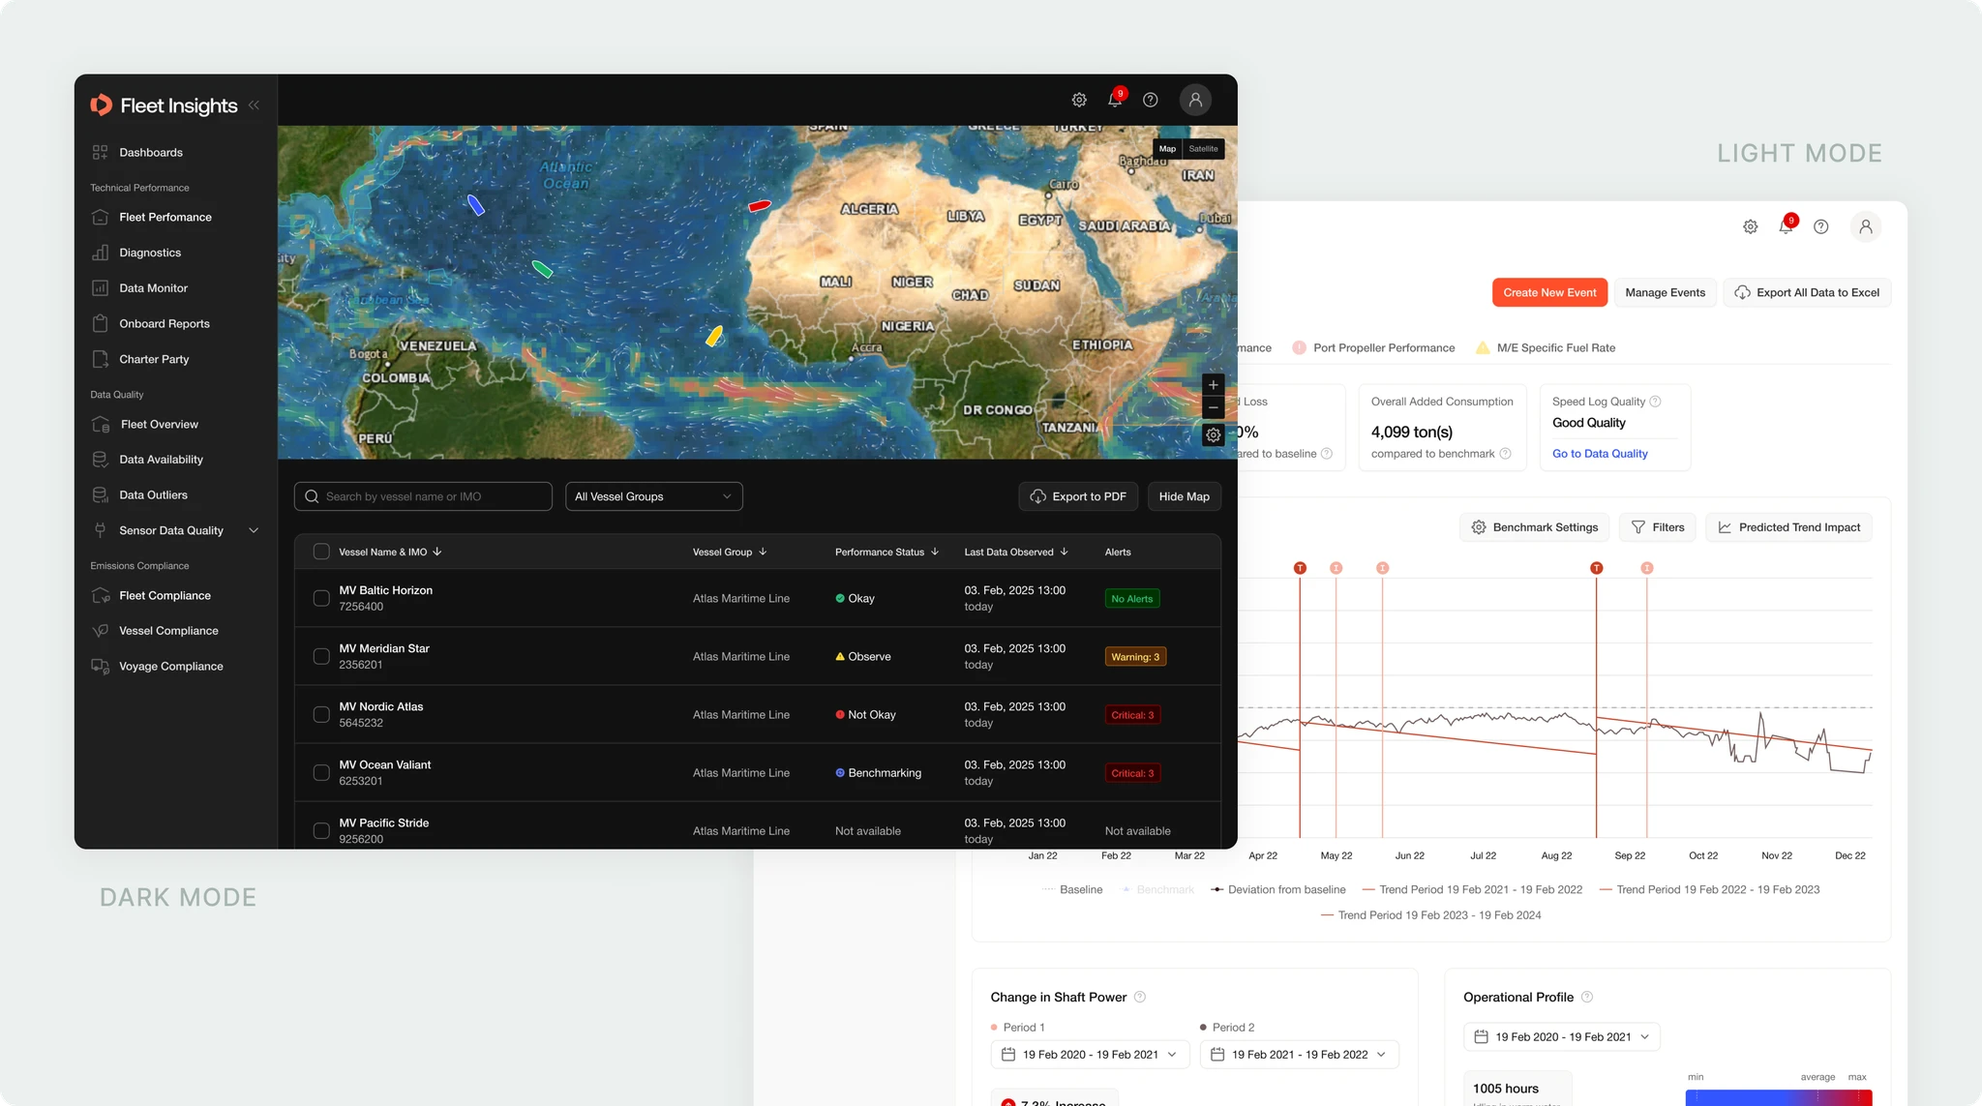The height and width of the screenshot is (1106, 1982).
Task: Click Export All Data to Excel
Action: point(1807,292)
